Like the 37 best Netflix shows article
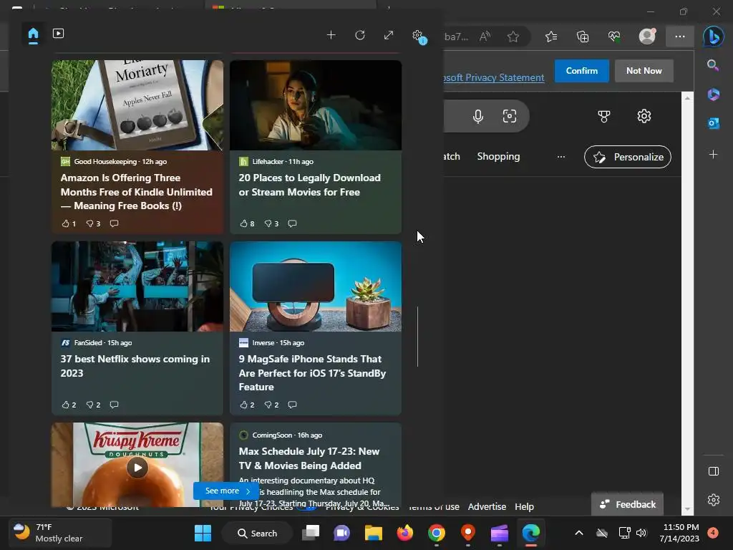 coord(69,405)
